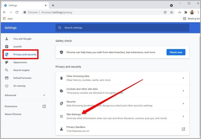Click the Privacy and security shield icon

(x=7, y=54)
